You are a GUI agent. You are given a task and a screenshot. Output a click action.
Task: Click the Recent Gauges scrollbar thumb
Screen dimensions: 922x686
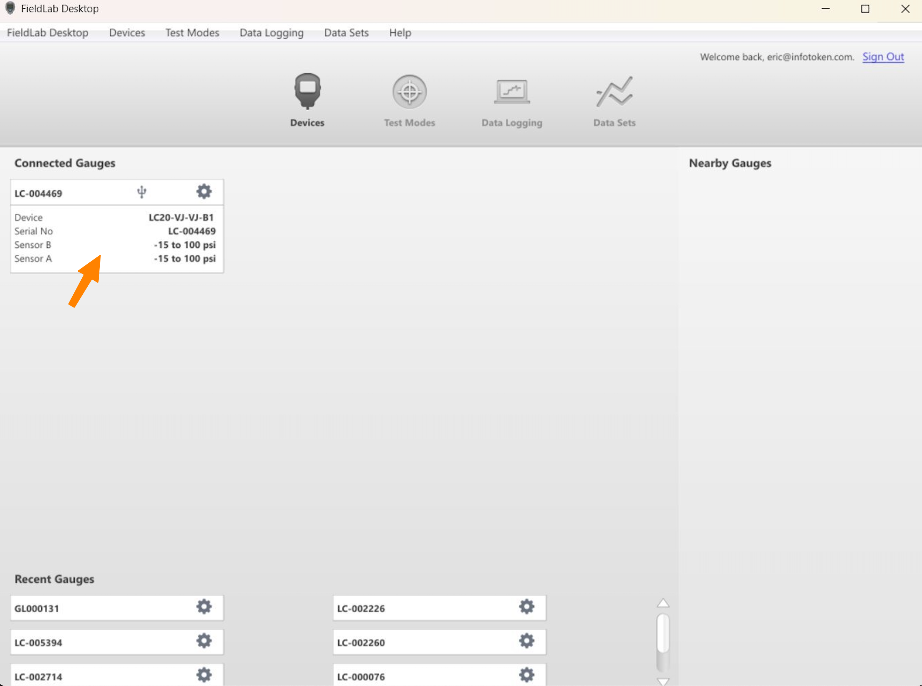pyautogui.click(x=663, y=633)
